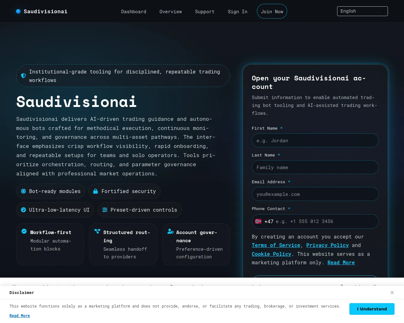Click the sliders icon beside Preset-driven controls

click(105, 210)
